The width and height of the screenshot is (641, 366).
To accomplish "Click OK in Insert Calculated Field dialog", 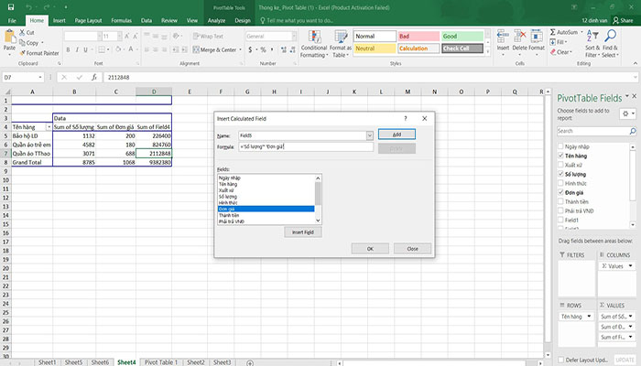I will [370, 248].
